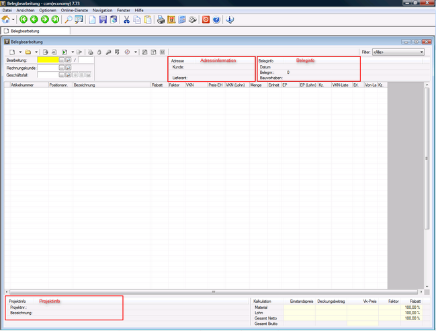Click the Bezeichnung column header
Viewport: 436px width, 331px height.
(112, 85)
